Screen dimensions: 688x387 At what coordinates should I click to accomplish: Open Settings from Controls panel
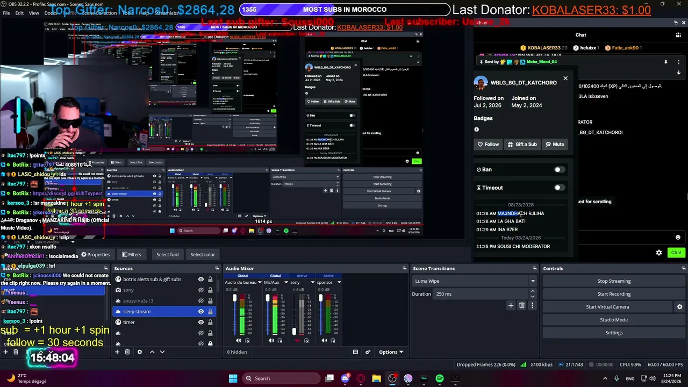tap(614, 333)
